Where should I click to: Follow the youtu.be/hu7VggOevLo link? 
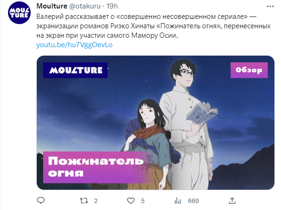pos(74,45)
